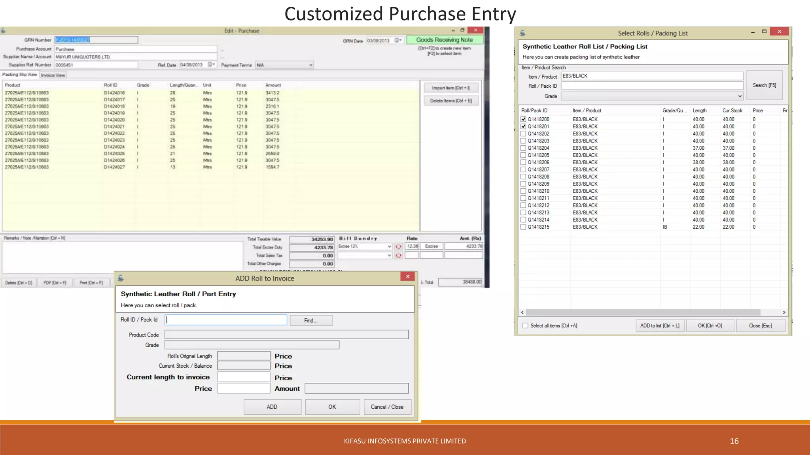
Task: Click the Edit - Purchase window app icon
Action: coord(3,30)
